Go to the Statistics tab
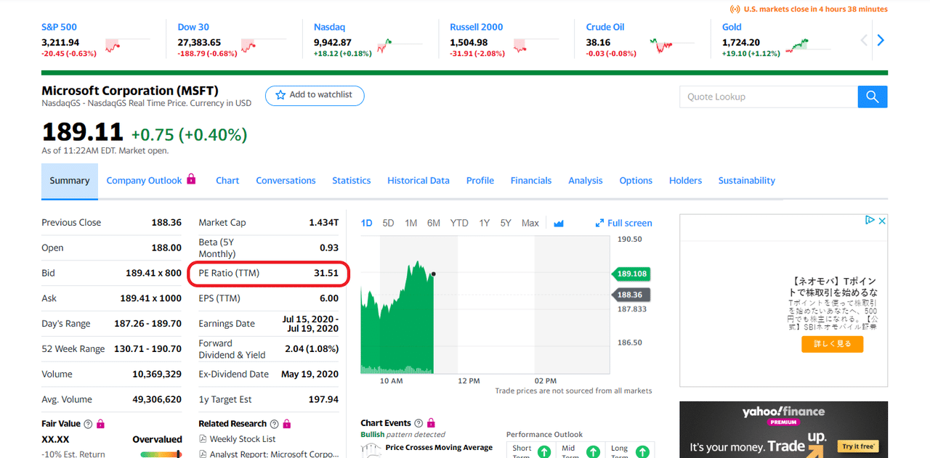Screen dimensions: 930x458 click(352, 181)
